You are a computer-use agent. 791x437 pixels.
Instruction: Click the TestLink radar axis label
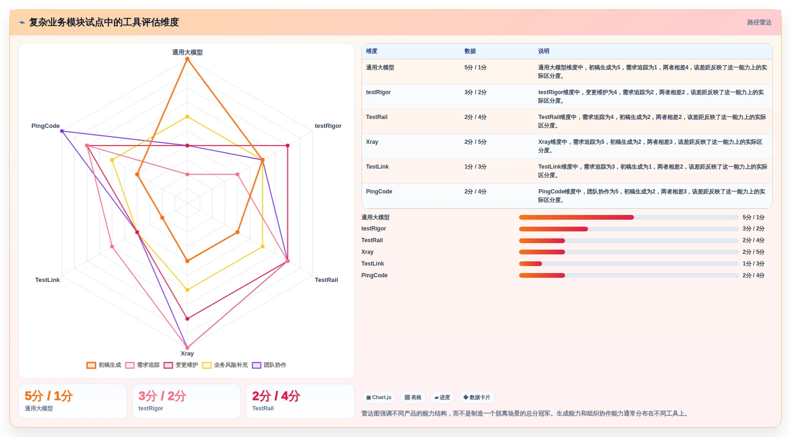47,280
